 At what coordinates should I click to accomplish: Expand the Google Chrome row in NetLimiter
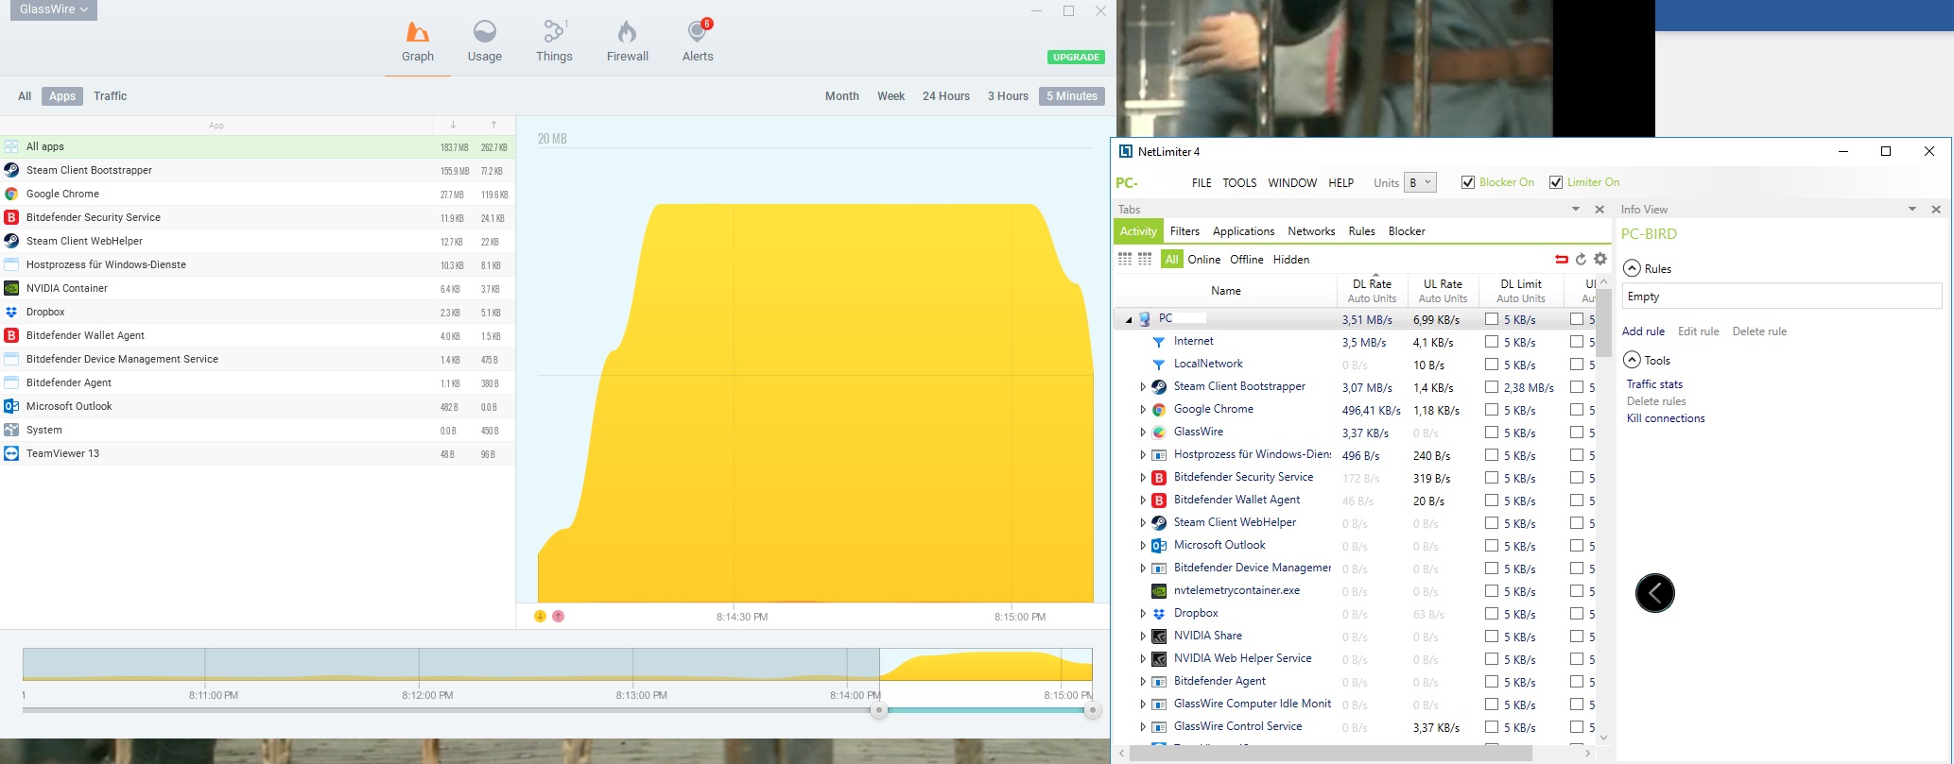(x=1142, y=410)
